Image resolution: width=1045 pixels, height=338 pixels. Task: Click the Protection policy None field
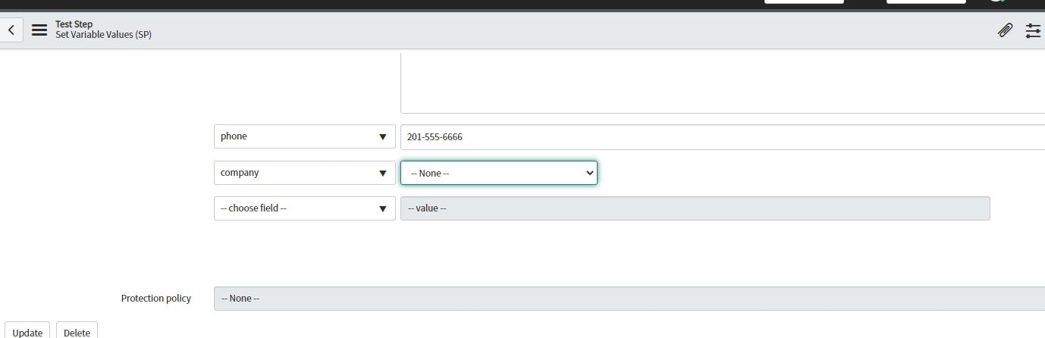(x=629, y=299)
